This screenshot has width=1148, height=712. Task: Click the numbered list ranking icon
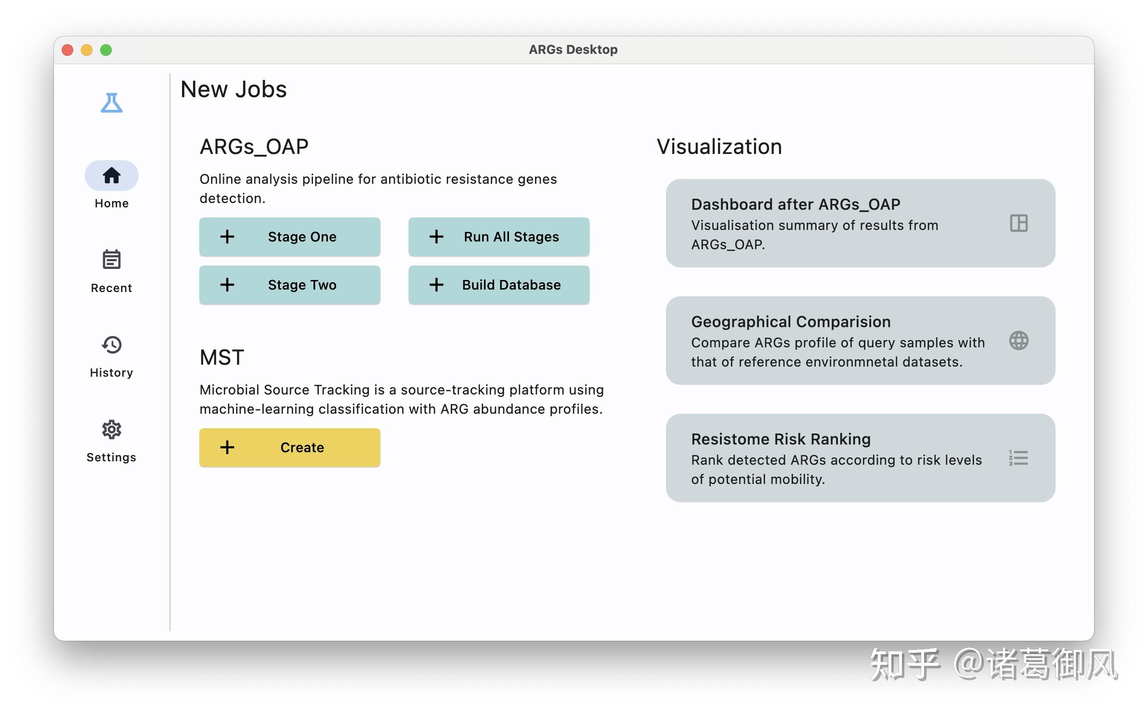pos(1018,458)
